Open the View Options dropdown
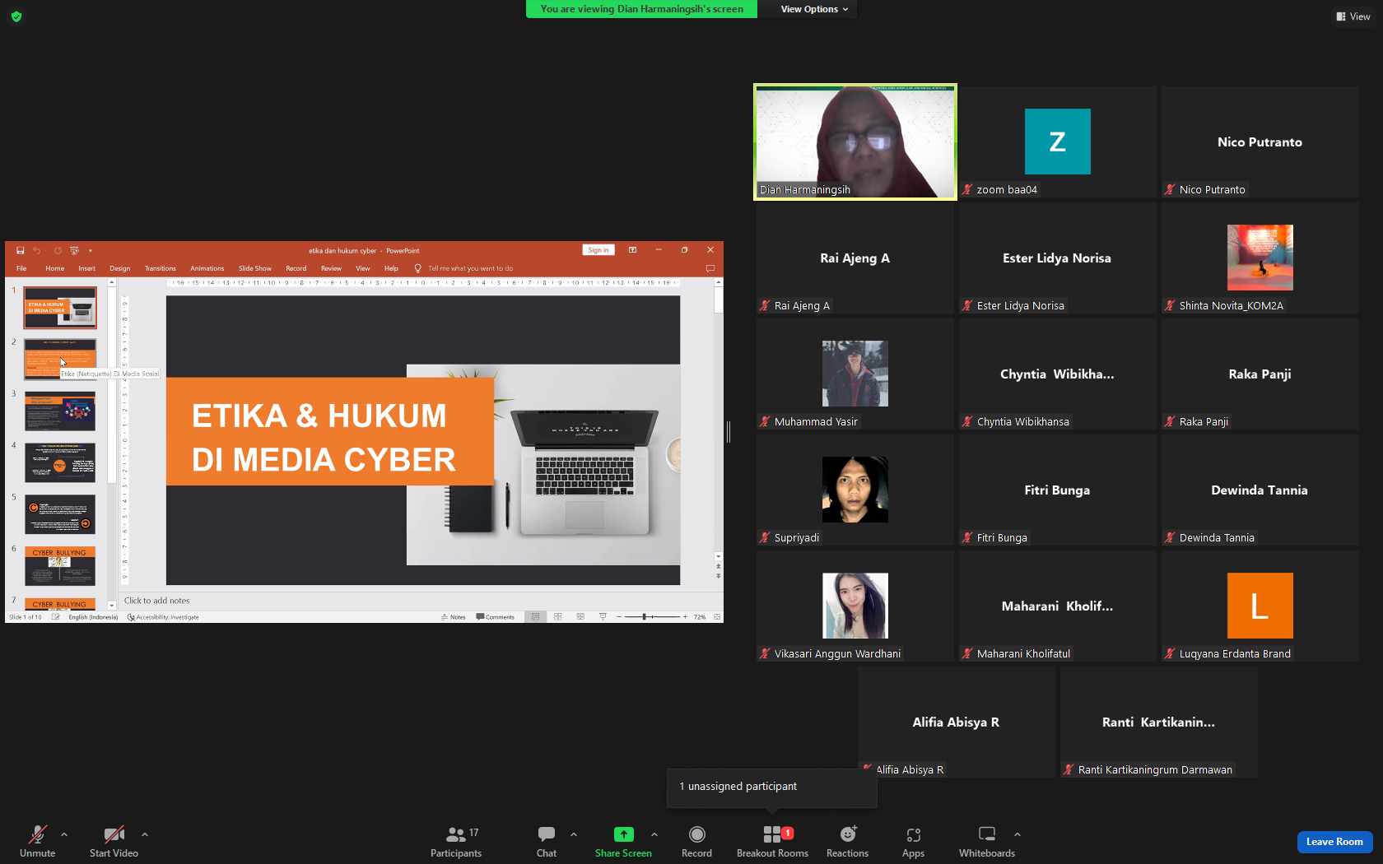This screenshot has width=1383, height=864. pyautogui.click(x=814, y=9)
